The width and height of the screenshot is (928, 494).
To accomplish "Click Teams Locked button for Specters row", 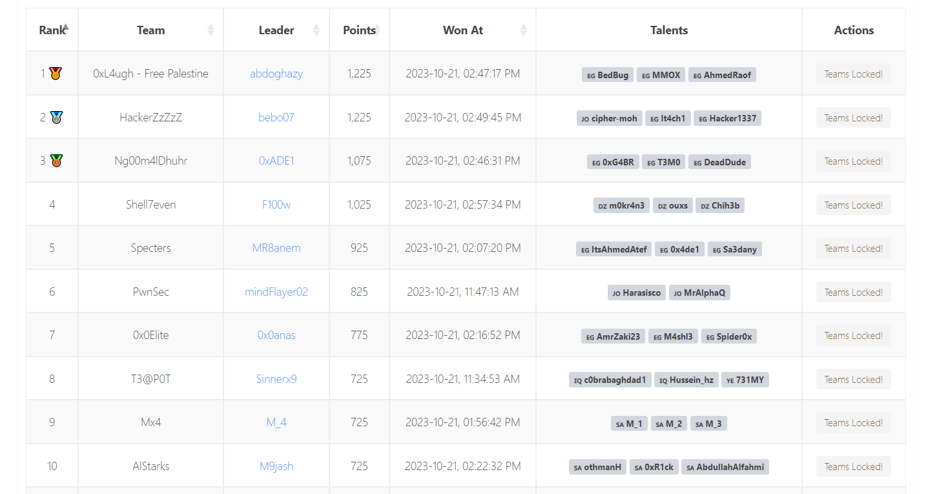I will pos(853,249).
